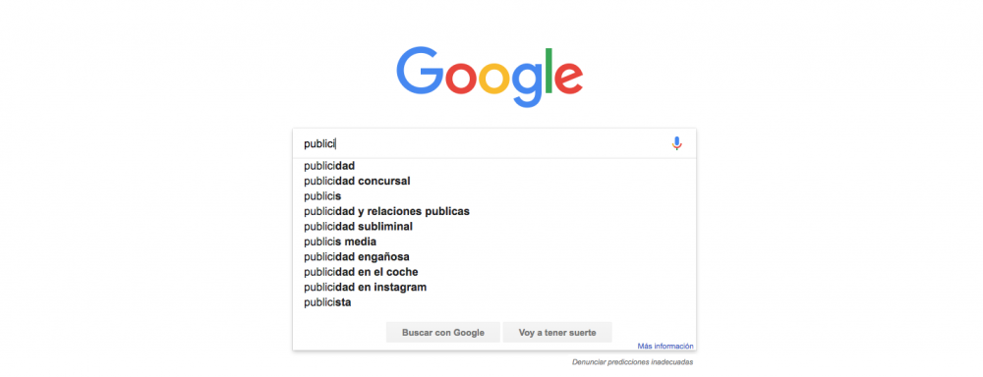Viewport: 983px width, 377px height.
Task: Choose the "publicis media" suggestion
Action: coord(494,242)
